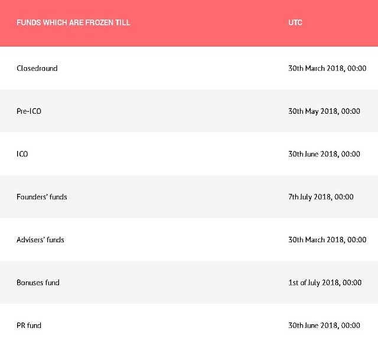The width and height of the screenshot is (378, 349).
Task: Select the Founders' funds label
Action: pos(42,197)
